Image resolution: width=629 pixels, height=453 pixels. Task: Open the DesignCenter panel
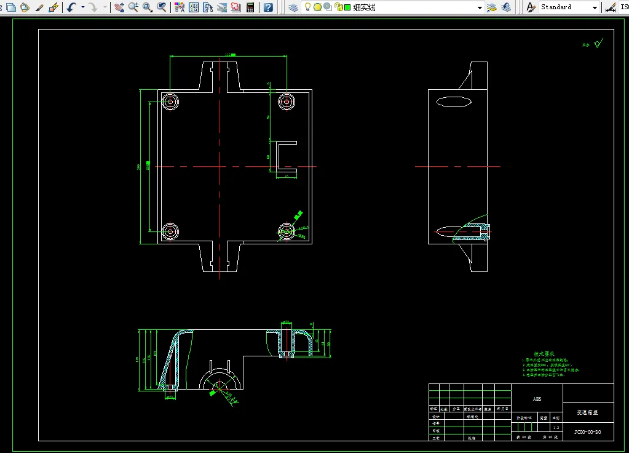[x=193, y=7]
